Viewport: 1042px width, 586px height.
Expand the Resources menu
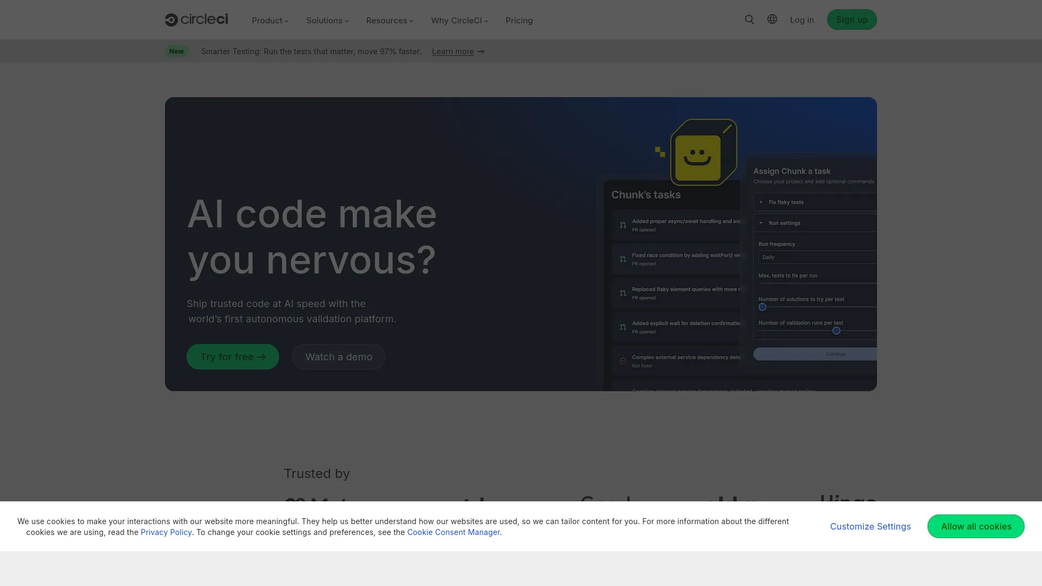click(x=390, y=21)
